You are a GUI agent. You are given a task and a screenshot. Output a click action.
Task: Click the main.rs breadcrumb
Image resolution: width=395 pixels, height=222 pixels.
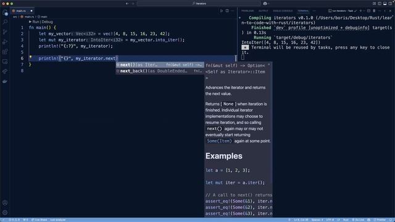tap(27, 17)
